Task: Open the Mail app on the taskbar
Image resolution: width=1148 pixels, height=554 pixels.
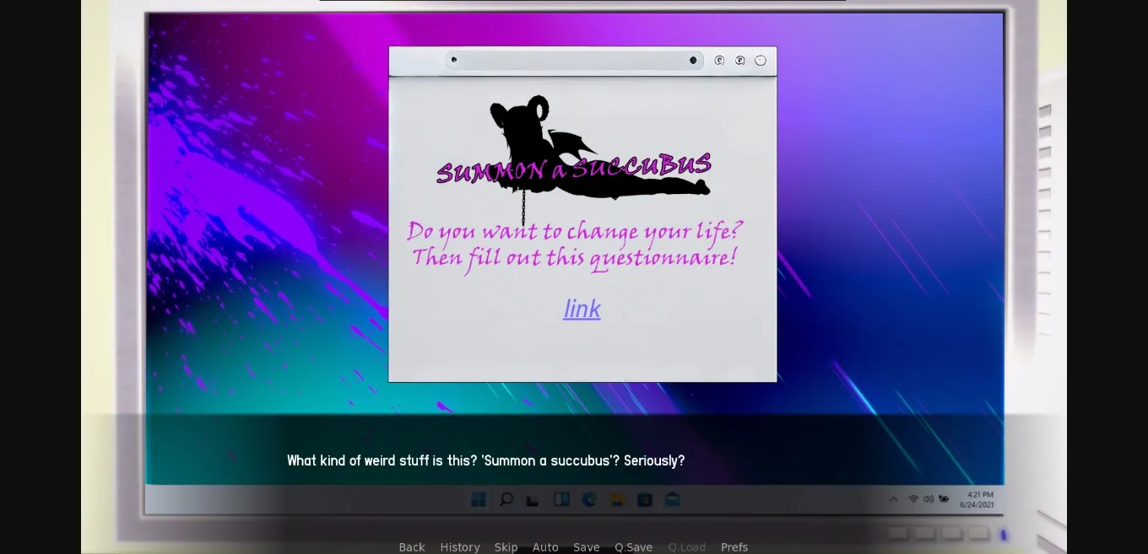Action: tap(672, 500)
